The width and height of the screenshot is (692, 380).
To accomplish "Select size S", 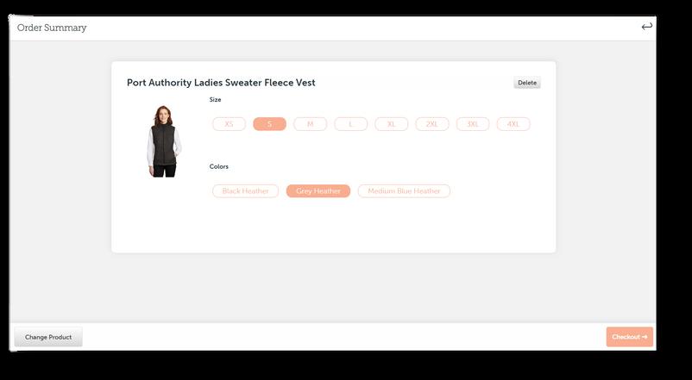I will [x=270, y=124].
